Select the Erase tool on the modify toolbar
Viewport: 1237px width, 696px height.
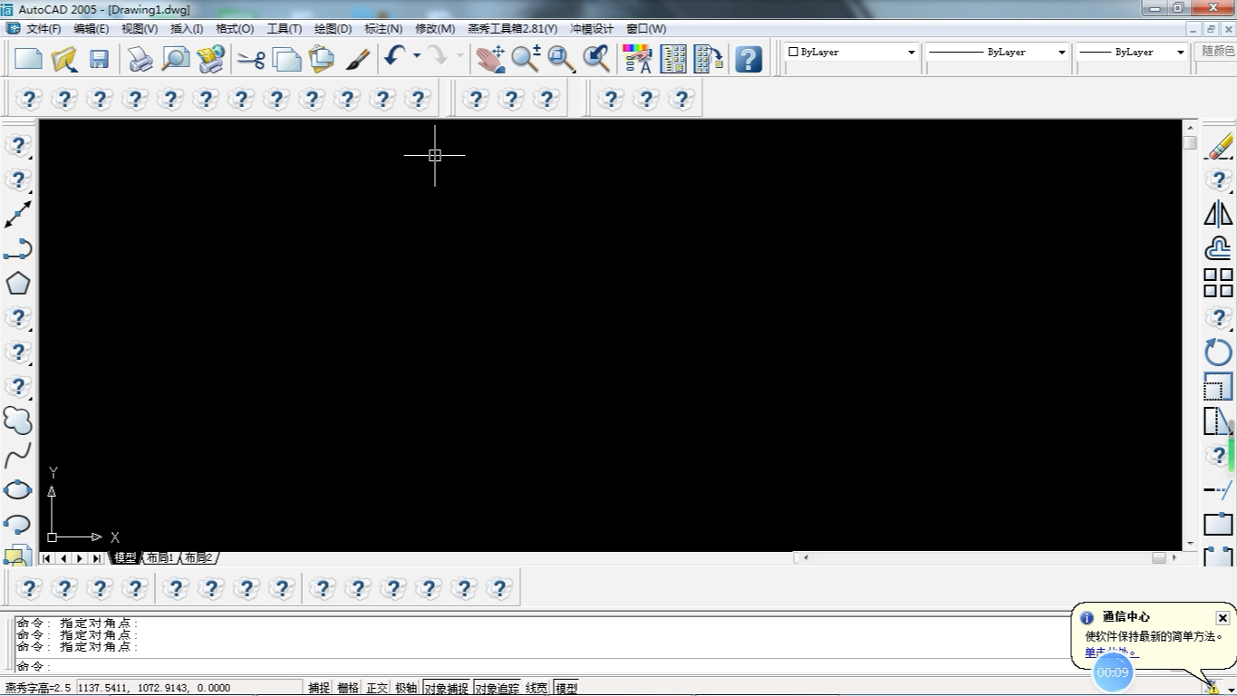pos(1219,146)
